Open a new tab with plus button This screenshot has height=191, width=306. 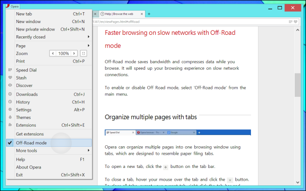(149, 14)
